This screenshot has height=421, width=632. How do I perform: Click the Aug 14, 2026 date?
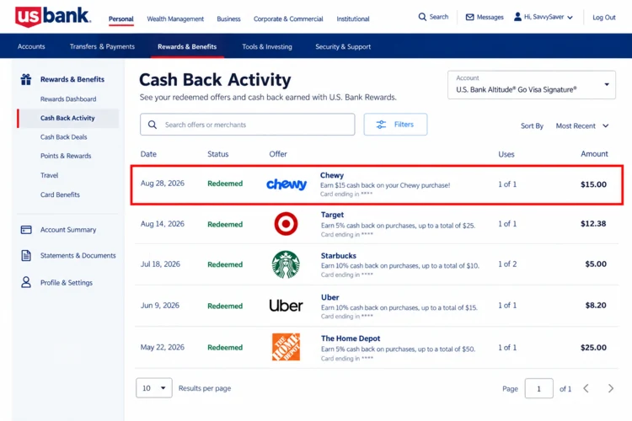tap(162, 224)
